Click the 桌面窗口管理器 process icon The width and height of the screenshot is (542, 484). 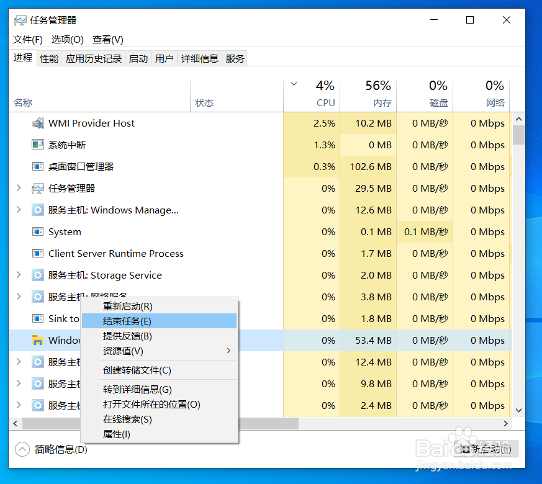(x=38, y=166)
